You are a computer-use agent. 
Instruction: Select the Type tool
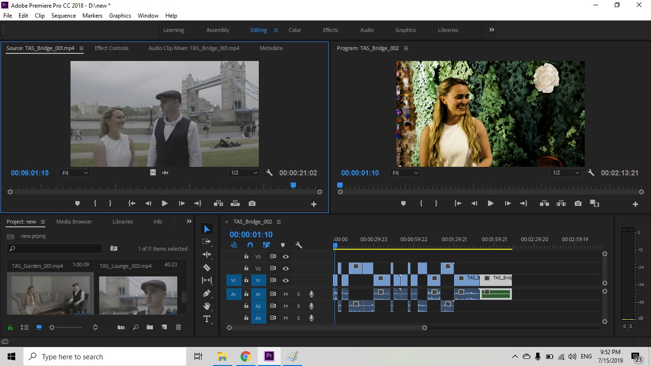207,319
